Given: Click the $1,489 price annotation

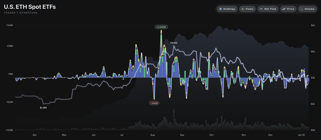Looking at the screenshot, I should pos(43,108).
